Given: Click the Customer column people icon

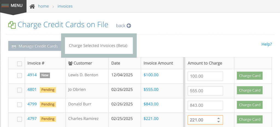Looking at the screenshot, I should click(x=70, y=63).
